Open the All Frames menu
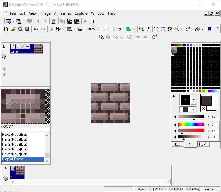 pyautogui.click(x=62, y=13)
